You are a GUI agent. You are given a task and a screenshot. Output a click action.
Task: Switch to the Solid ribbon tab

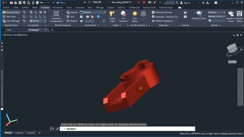pyautogui.click(x=16, y=8)
